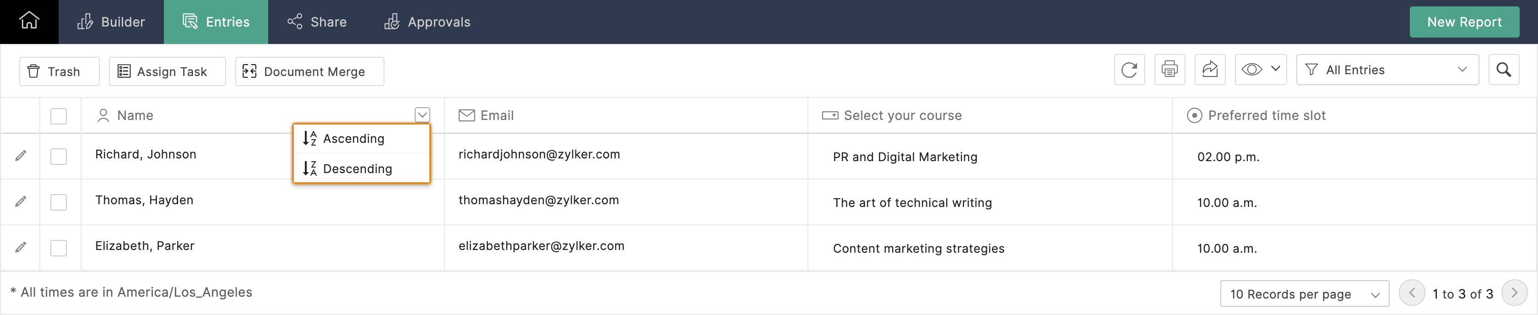Click the print icon
The width and height of the screenshot is (1538, 315).
[1169, 70]
